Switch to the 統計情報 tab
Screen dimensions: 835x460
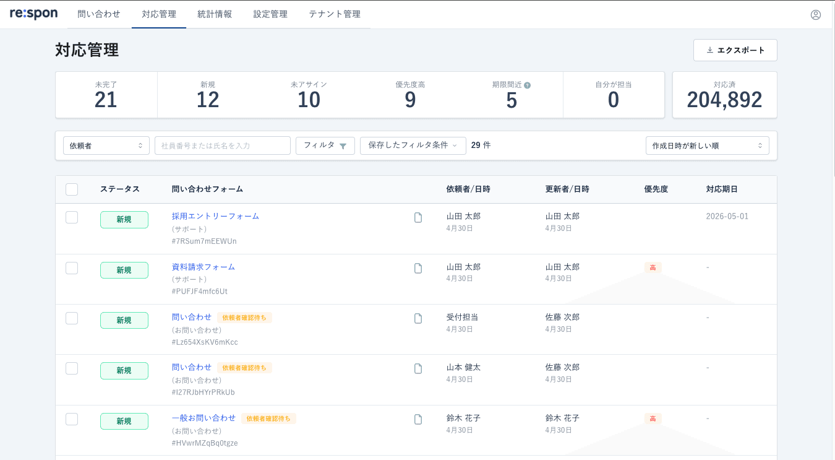[x=215, y=14]
